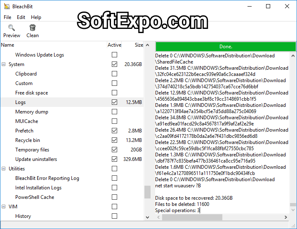297x229 pixels.
Task: Open the Edit menu
Action: click(21, 17)
